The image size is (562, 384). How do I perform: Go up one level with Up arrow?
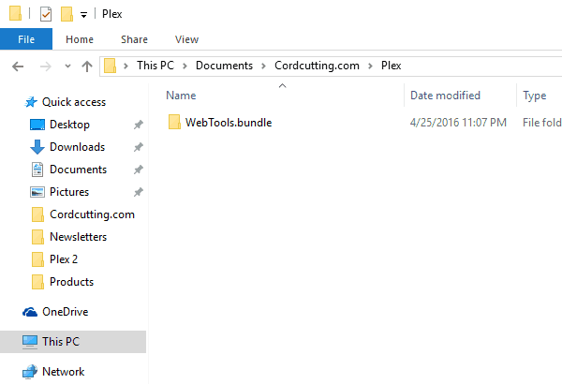point(87,66)
